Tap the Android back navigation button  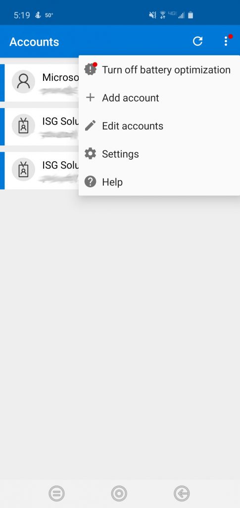[x=181, y=494]
